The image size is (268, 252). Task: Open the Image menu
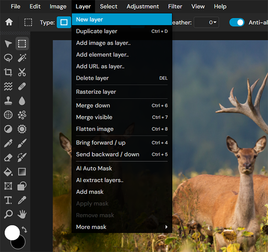(58, 7)
